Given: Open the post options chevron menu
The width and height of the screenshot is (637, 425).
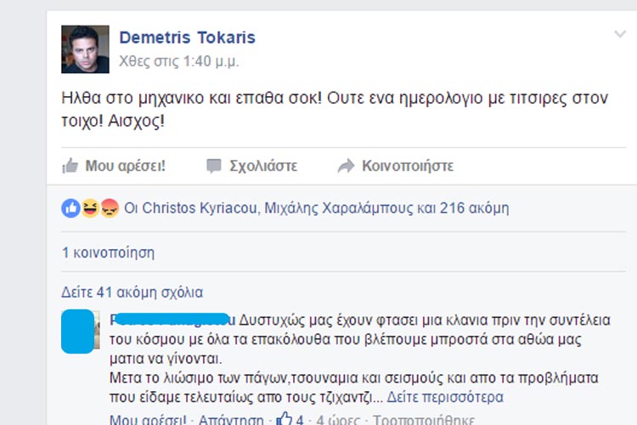Looking at the screenshot, I should click(x=619, y=35).
